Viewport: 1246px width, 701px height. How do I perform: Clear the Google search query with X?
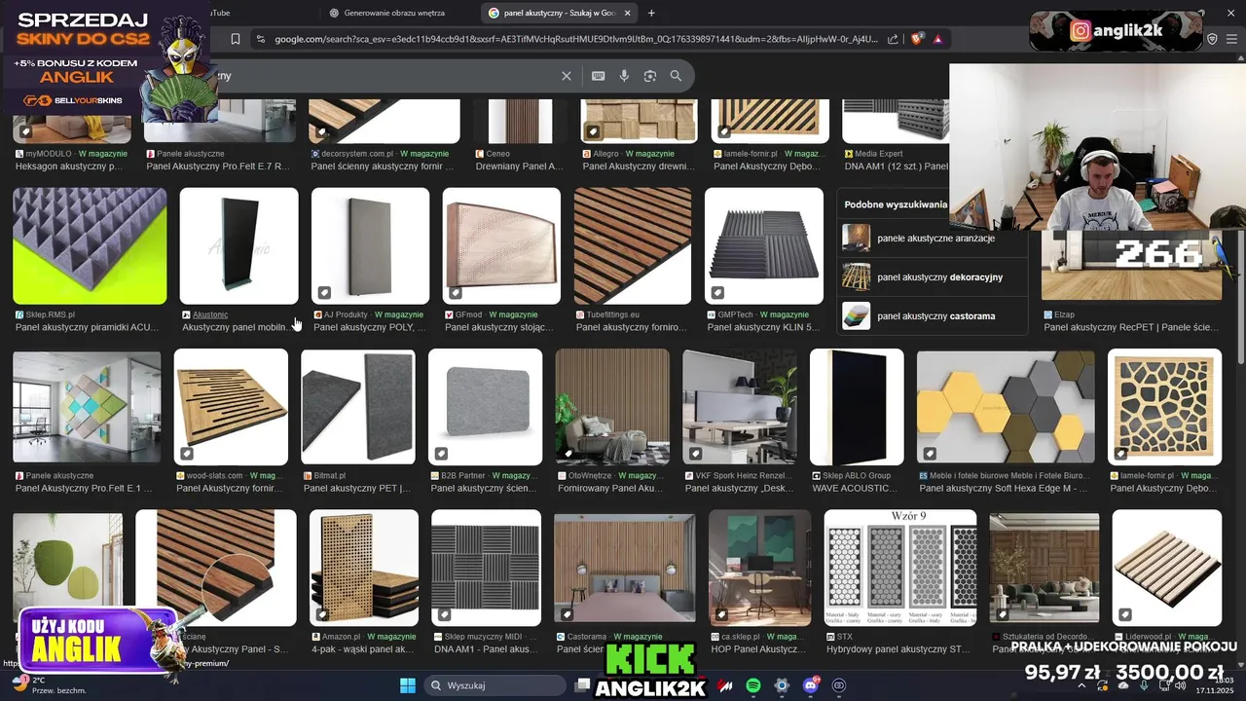pyautogui.click(x=567, y=76)
